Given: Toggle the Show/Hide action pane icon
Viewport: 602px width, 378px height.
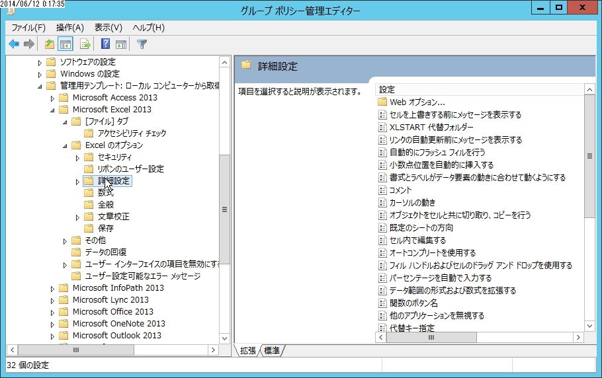Looking at the screenshot, I should coord(121,44).
